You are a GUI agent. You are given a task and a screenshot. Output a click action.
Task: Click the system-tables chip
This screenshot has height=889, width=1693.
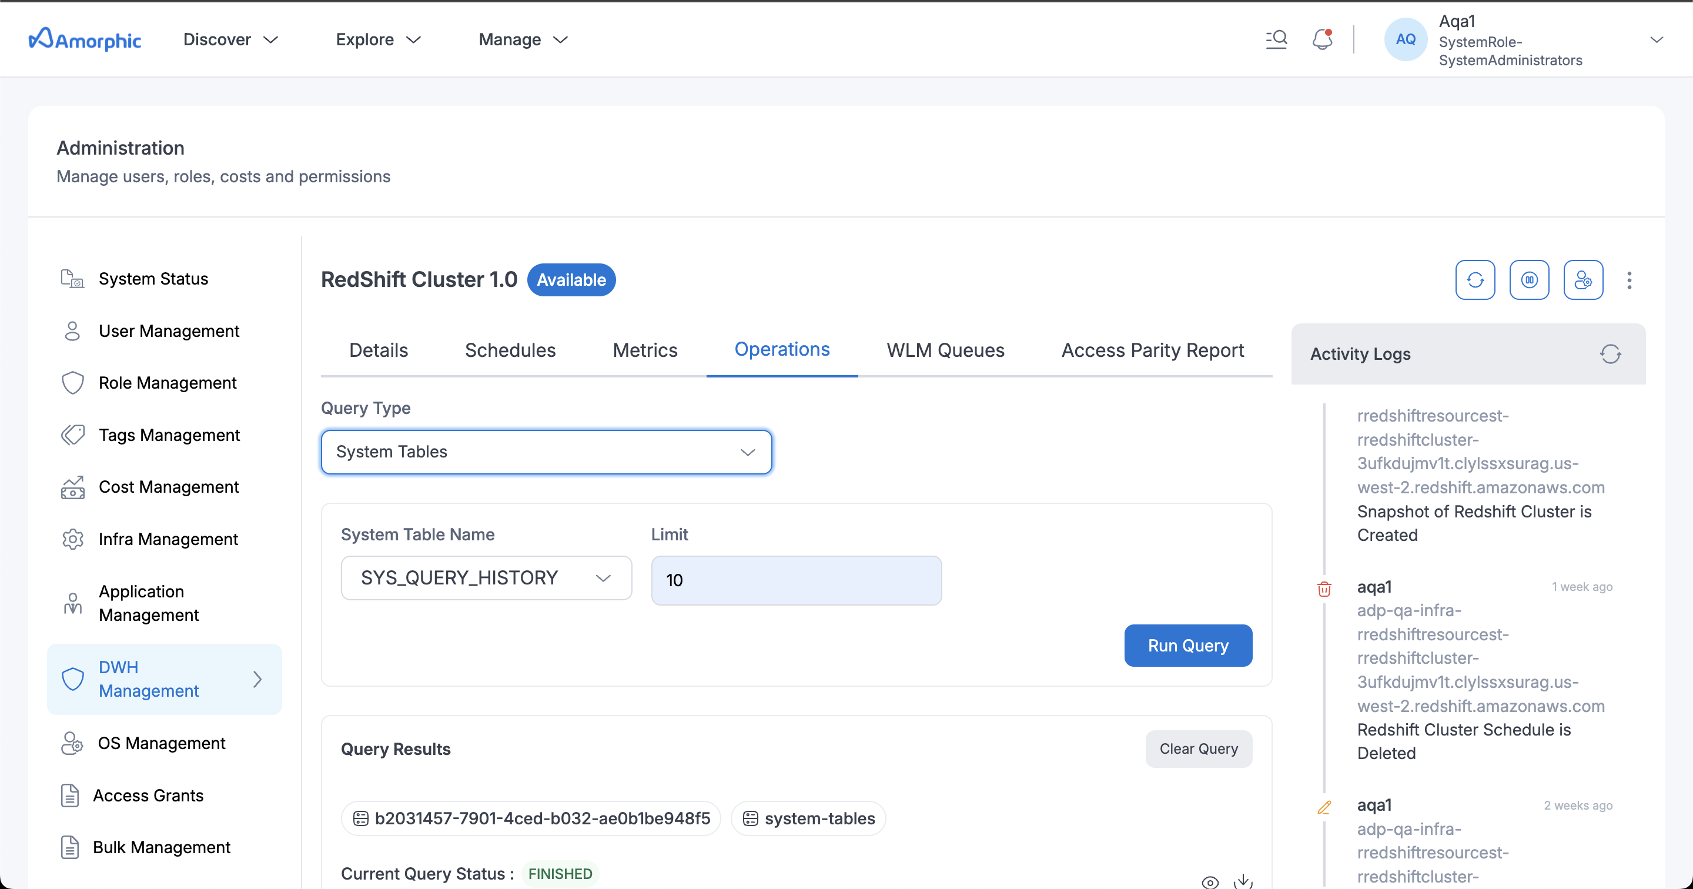tap(808, 818)
